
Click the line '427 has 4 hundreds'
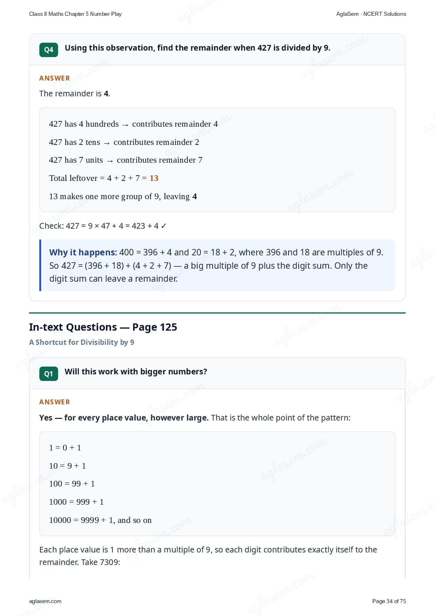pos(133,124)
